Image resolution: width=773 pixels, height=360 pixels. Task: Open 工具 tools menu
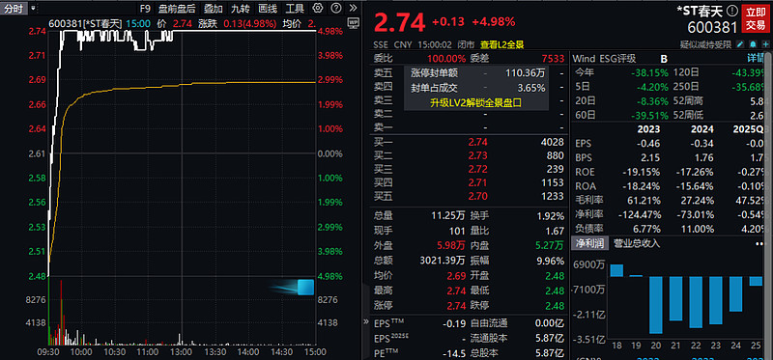[295, 9]
